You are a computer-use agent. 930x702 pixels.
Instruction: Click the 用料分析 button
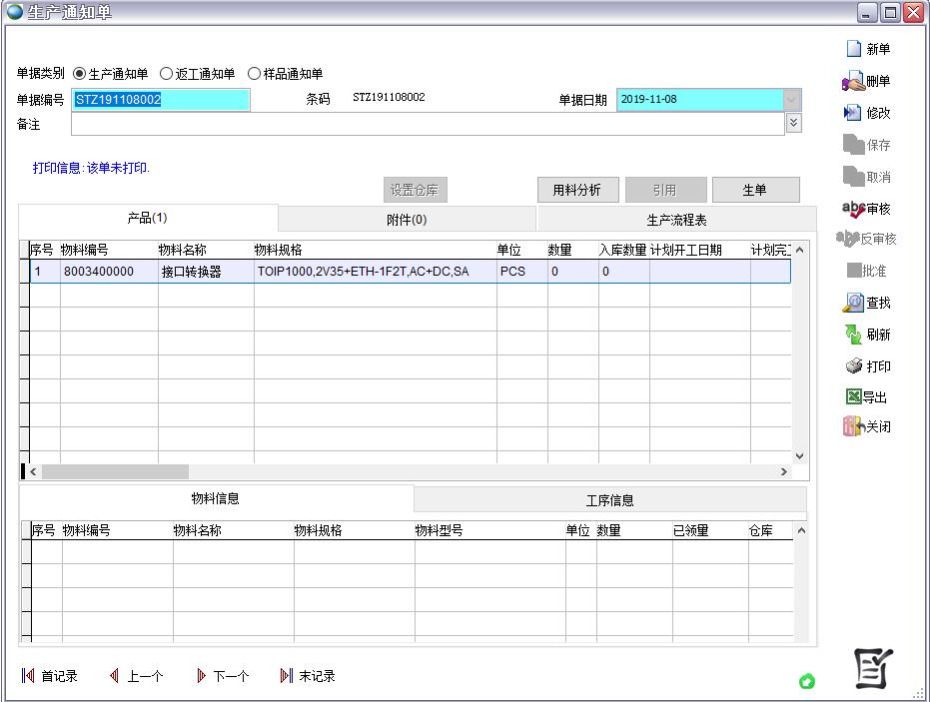[x=577, y=190]
